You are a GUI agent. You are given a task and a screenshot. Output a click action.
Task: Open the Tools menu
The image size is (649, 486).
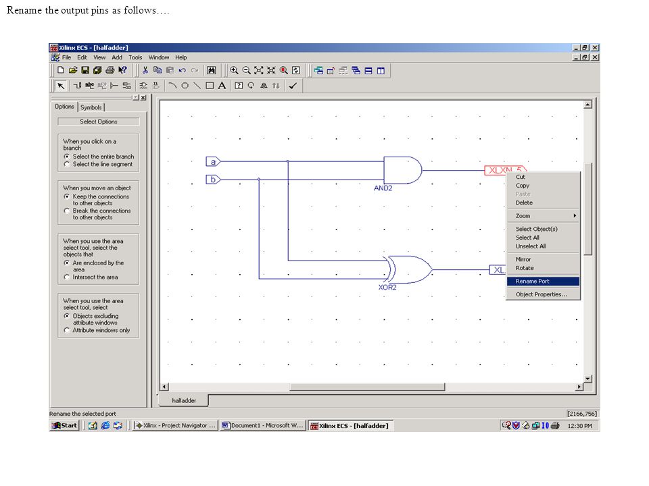pos(135,57)
